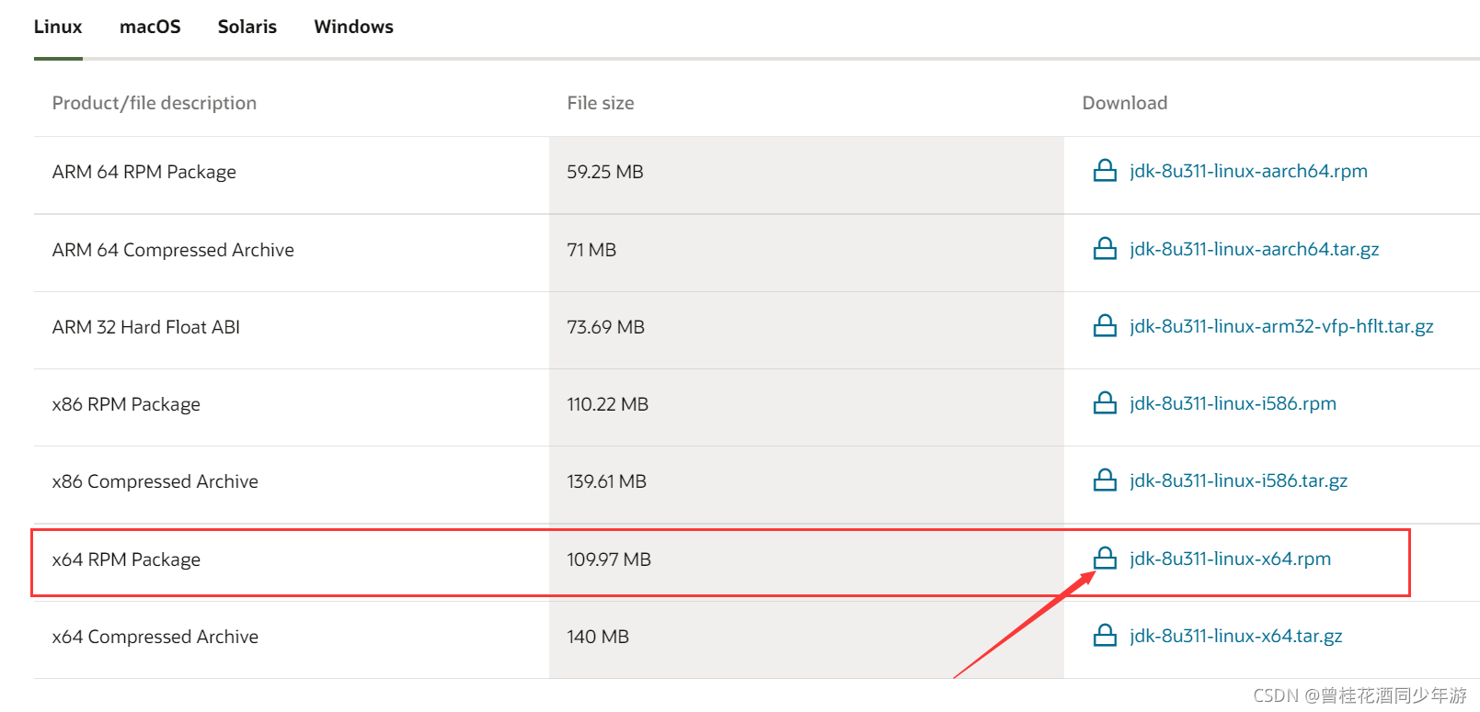Download jdk-8u311-linux-i586.tar.gz link
1480x712 pixels.
[1238, 480]
